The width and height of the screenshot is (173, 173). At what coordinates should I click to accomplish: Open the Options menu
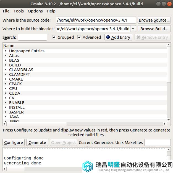[35, 11]
